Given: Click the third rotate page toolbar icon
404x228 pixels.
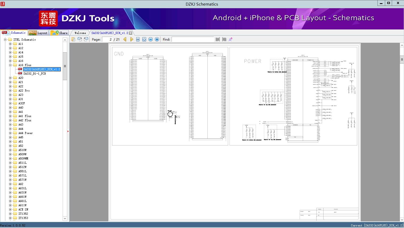Looking at the screenshot, I should point(86,39).
